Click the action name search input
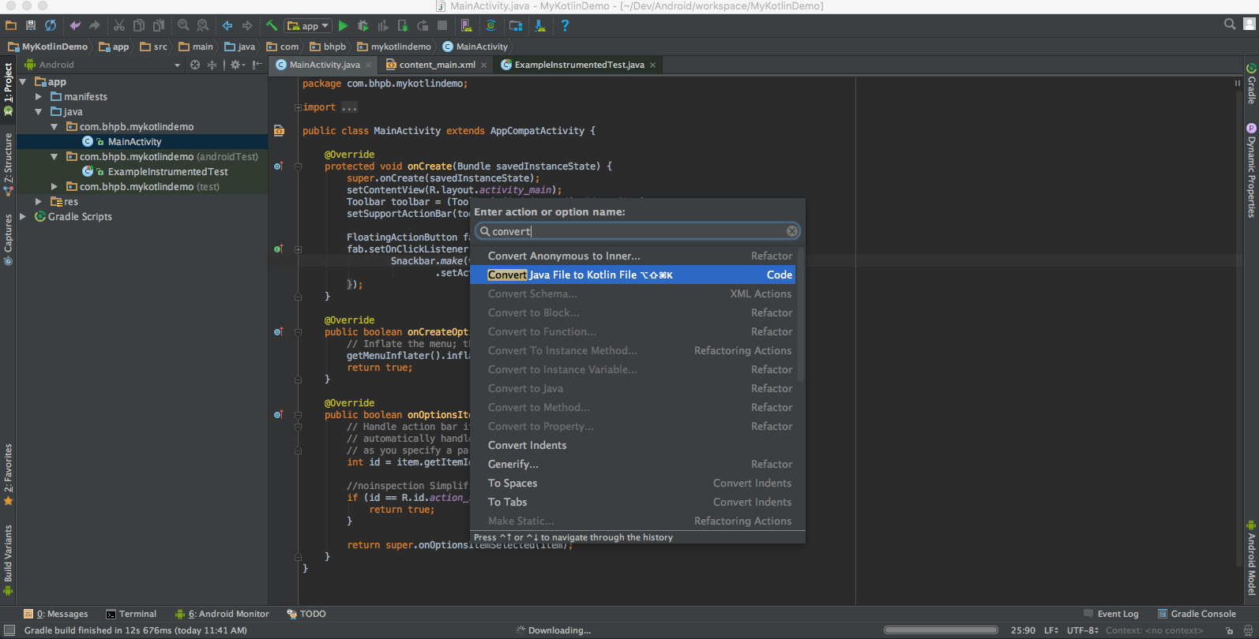 [637, 231]
